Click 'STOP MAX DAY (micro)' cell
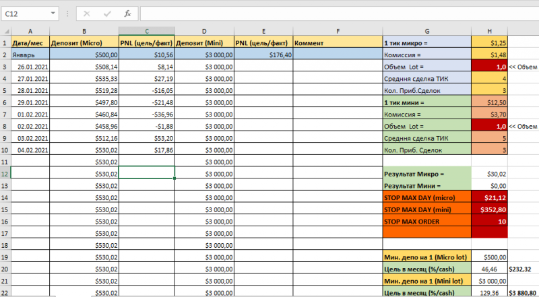 427,197
